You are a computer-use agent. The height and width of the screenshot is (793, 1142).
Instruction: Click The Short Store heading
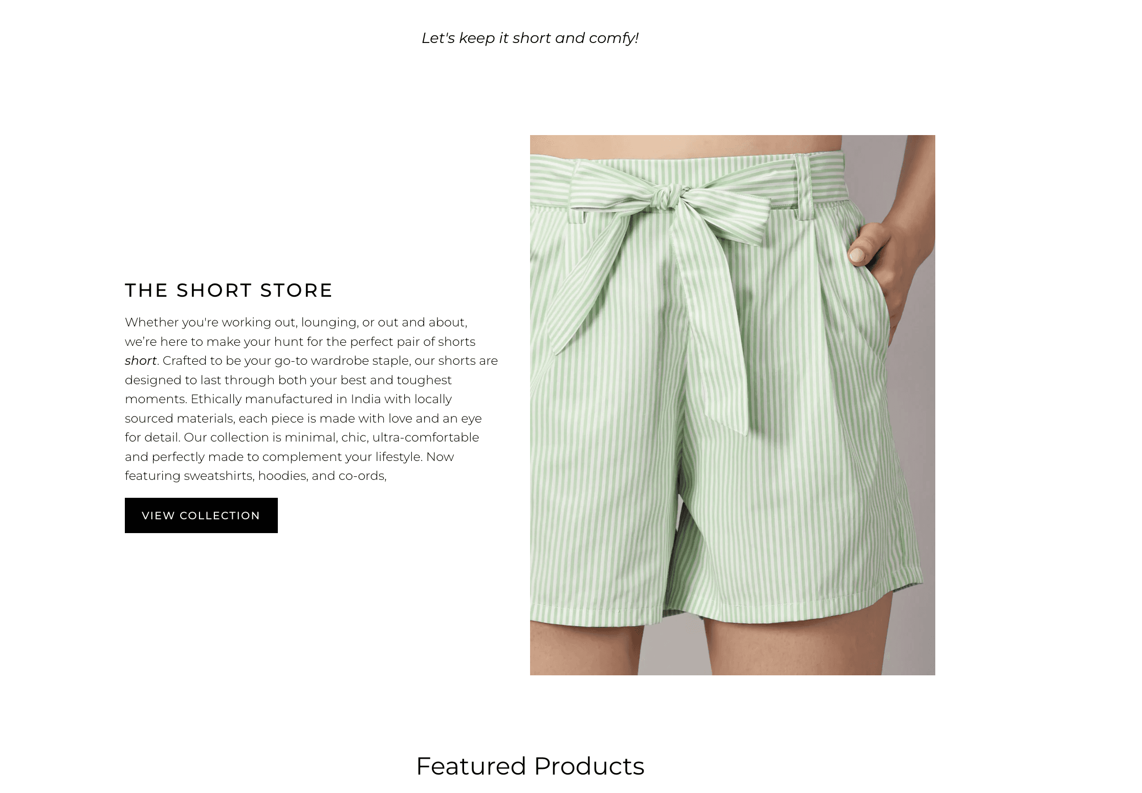click(229, 290)
